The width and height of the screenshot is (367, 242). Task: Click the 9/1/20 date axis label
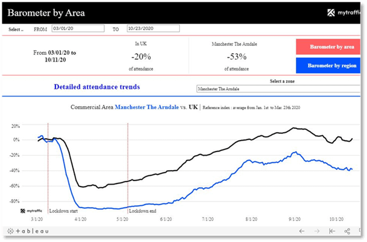pyautogui.click(x=295, y=220)
